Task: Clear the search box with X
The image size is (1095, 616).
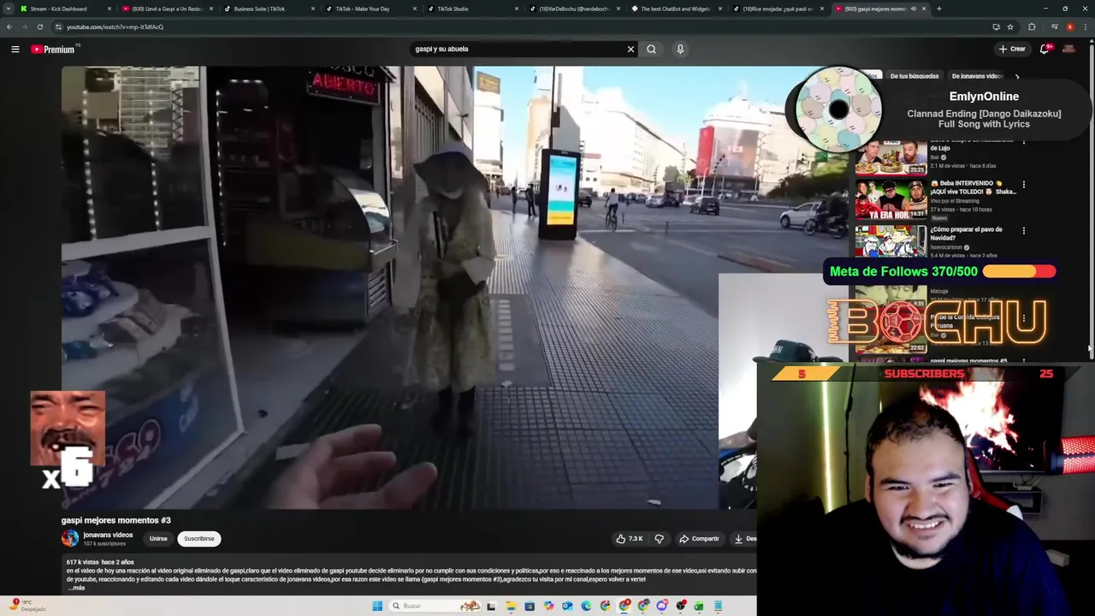Action: point(630,49)
